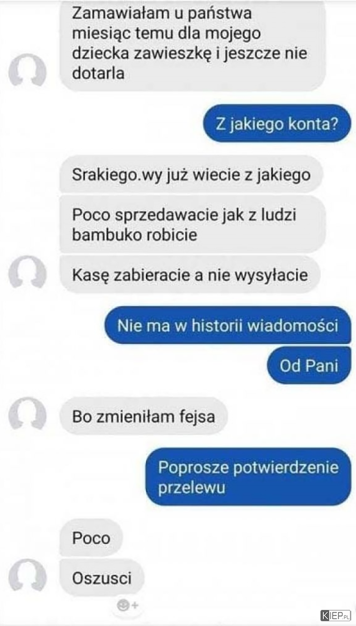Image resolution: width=356 pixels, height=626 pixels.
Task: Tap the 'Od Pani' blue bubble
Action: click(309, 365)
